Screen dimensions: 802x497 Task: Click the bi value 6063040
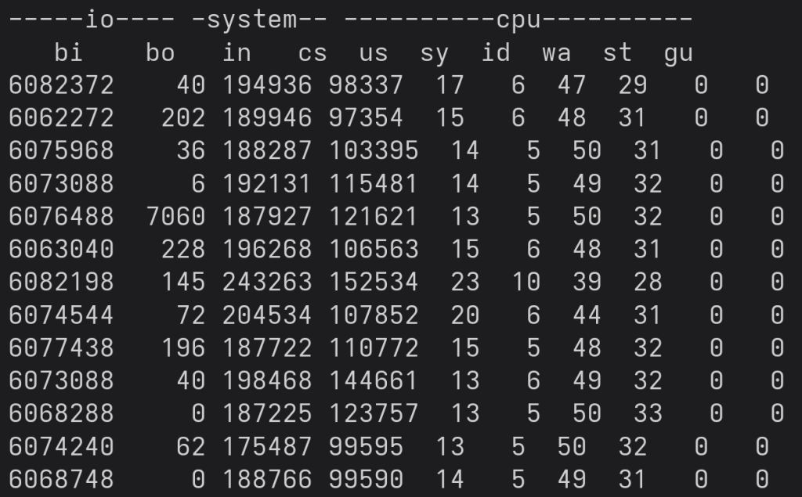click(61, 250)
